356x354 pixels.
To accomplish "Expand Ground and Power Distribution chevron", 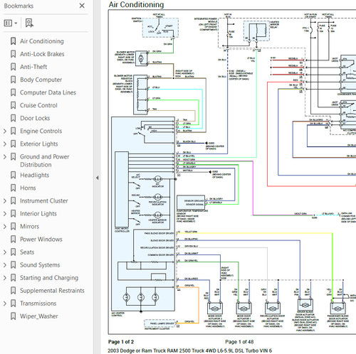I will pyautogui.click(x=5, y=156).
